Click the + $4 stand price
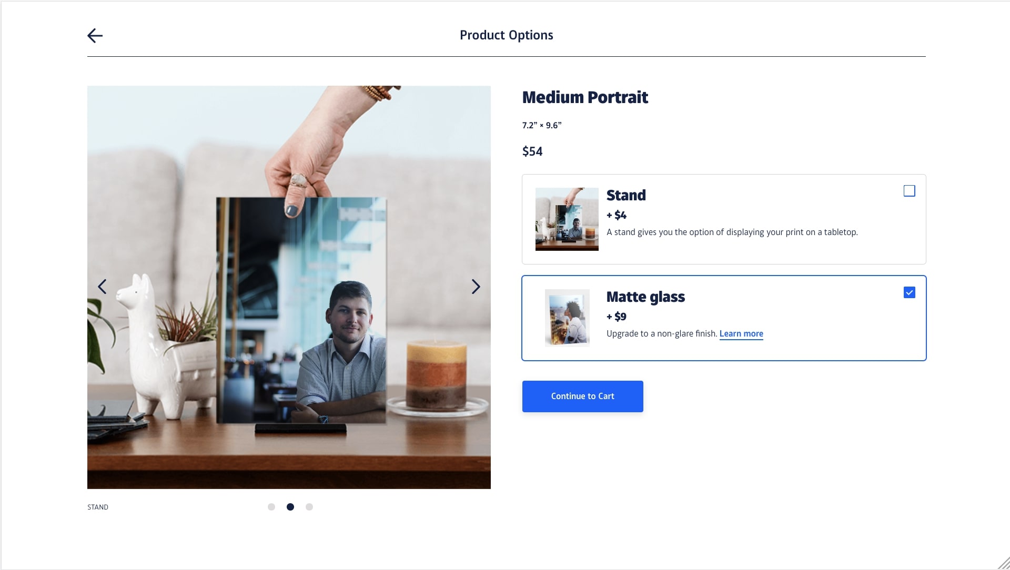The width and height of the screenshot is (1010, 570). (x=617, y=215)
